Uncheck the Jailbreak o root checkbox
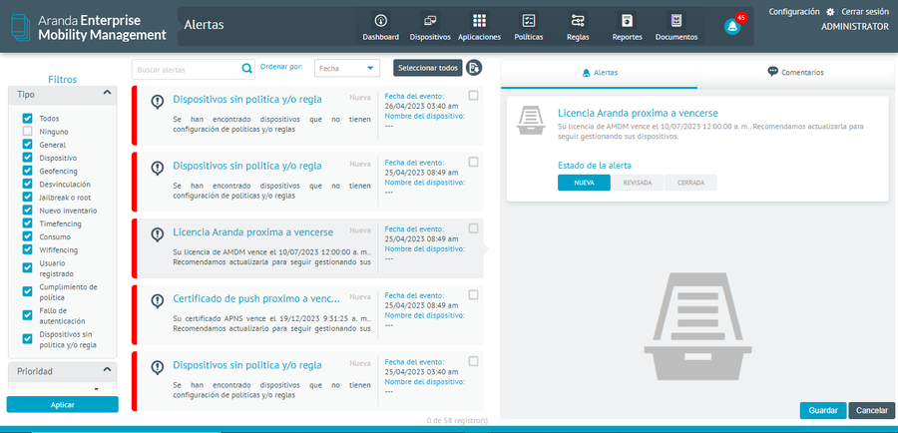 [28, 198]
